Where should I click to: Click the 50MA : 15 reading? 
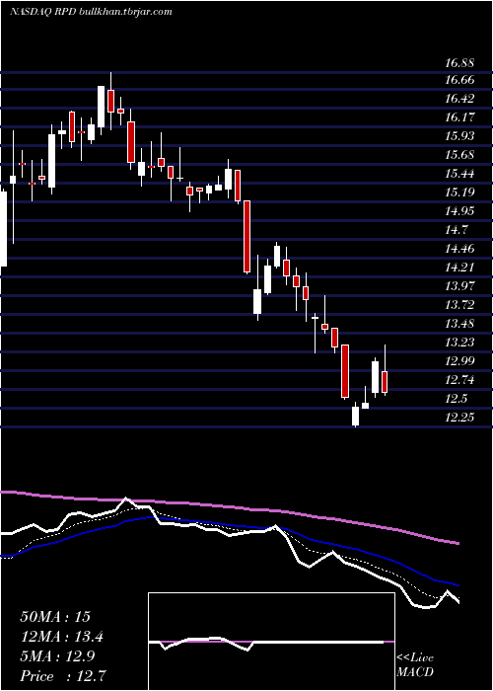(x=55, y=617)
